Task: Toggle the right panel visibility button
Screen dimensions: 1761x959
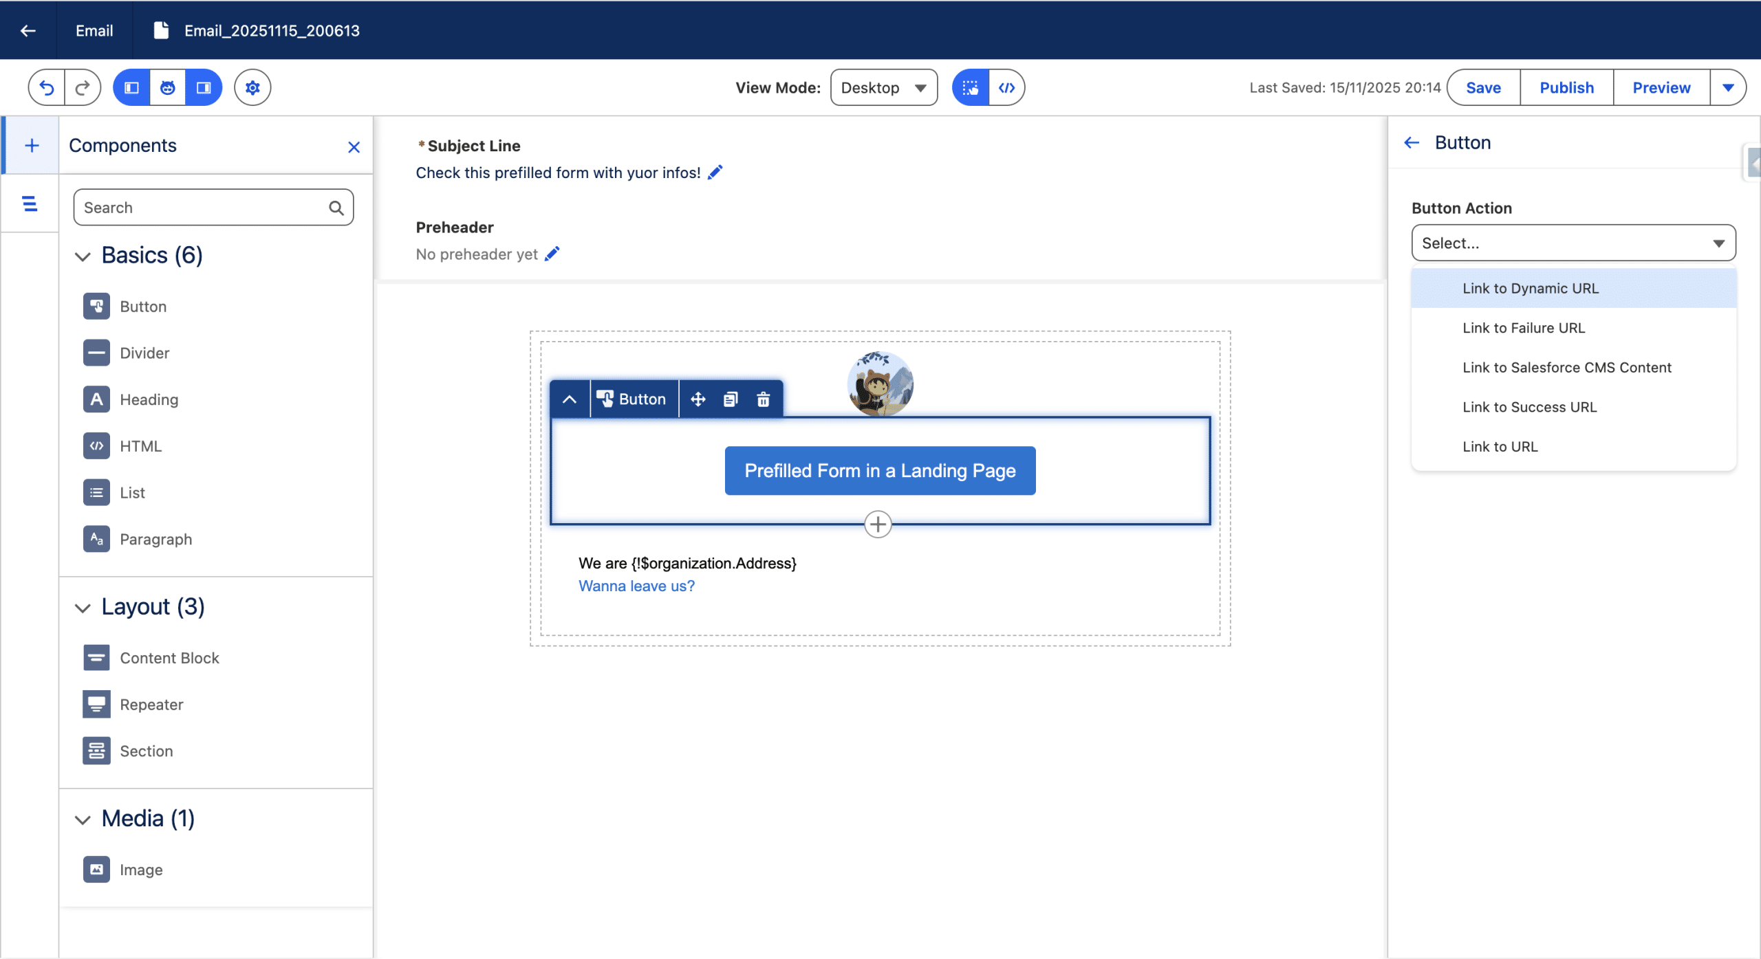Action: [x=204, y=87]
